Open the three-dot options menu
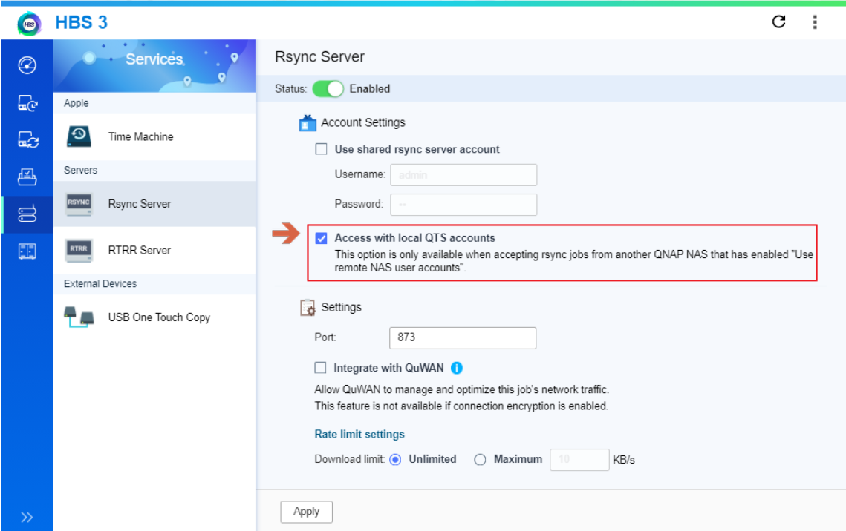The height and width of the screenshot is (531, 846). [x=815, y=22]
